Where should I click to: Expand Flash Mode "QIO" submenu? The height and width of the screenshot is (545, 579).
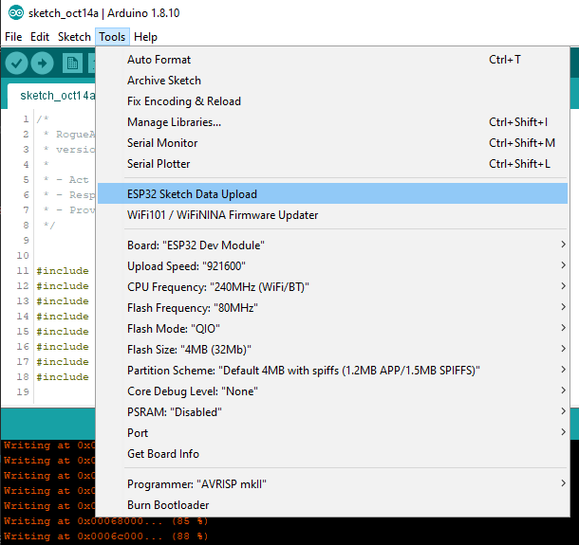tap(332, 328)
